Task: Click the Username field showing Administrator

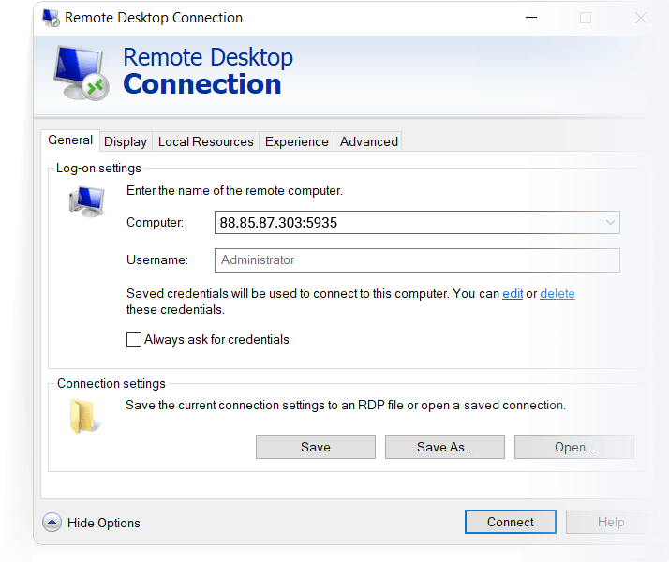Action: (417, 260)
